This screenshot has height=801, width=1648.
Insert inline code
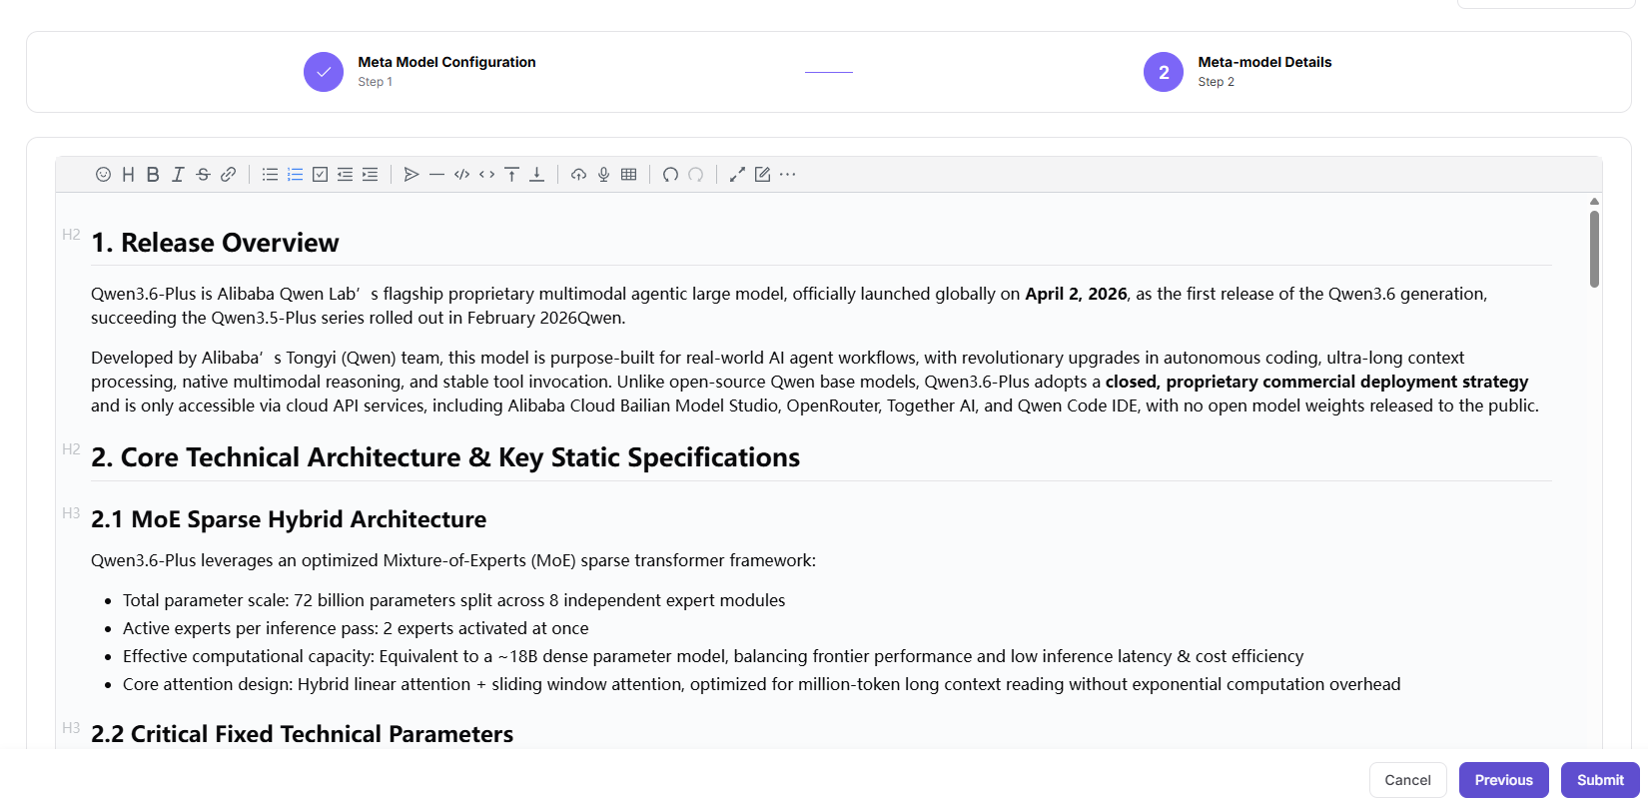pos(486,175)
